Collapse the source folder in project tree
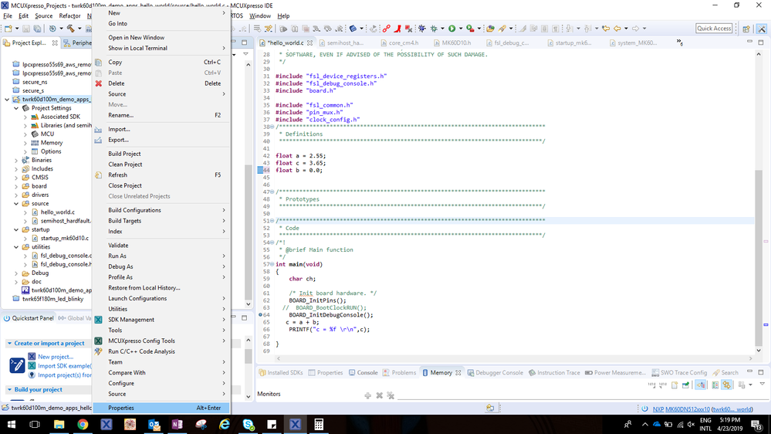 tap(17, 204)
